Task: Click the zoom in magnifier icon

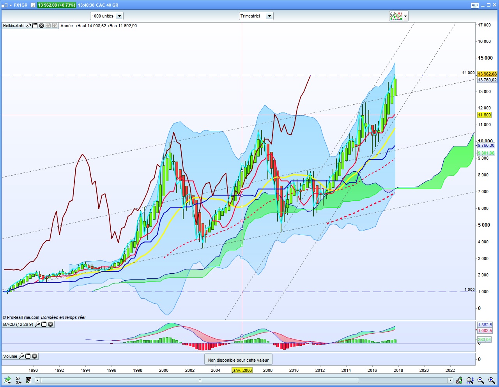Action: (x=491, y=380)
